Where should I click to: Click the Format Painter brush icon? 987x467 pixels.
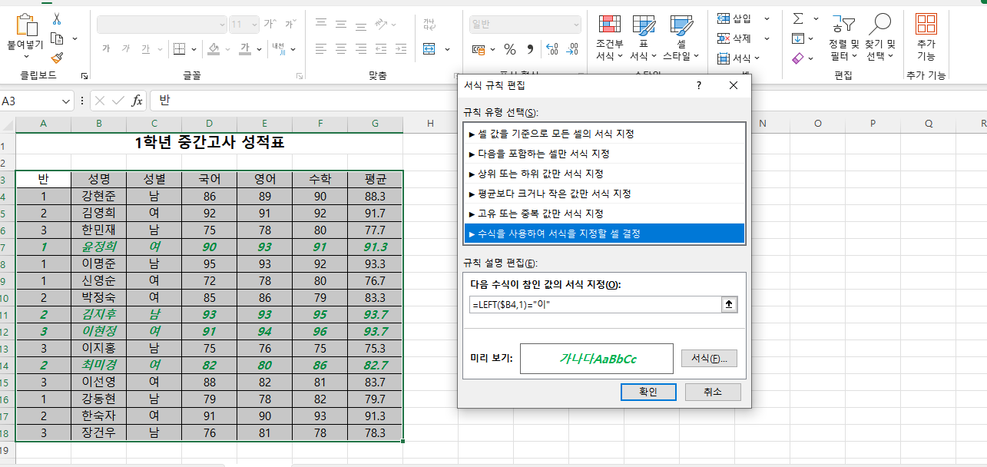click(58, 58)
